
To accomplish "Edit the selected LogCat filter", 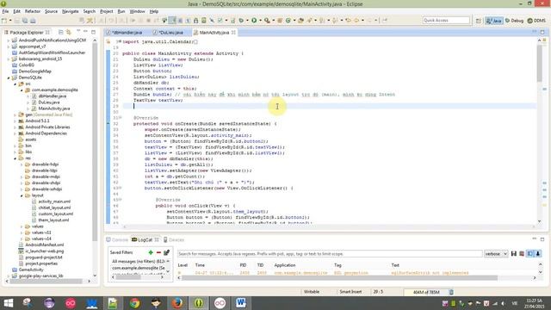I will [166, 252].
